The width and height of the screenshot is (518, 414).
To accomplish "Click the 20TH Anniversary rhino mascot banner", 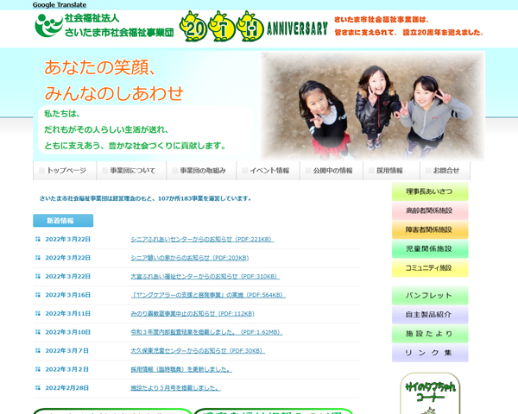I will [x=254, y=27].
